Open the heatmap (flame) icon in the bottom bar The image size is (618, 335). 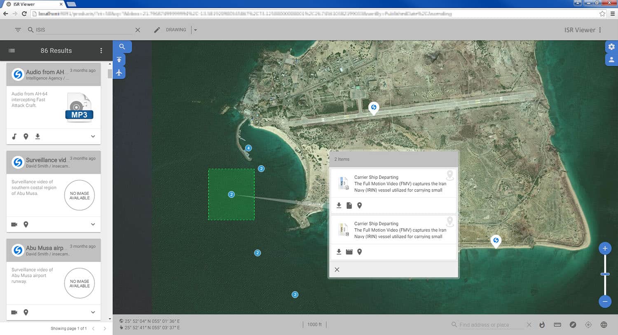tap(542, 325)
